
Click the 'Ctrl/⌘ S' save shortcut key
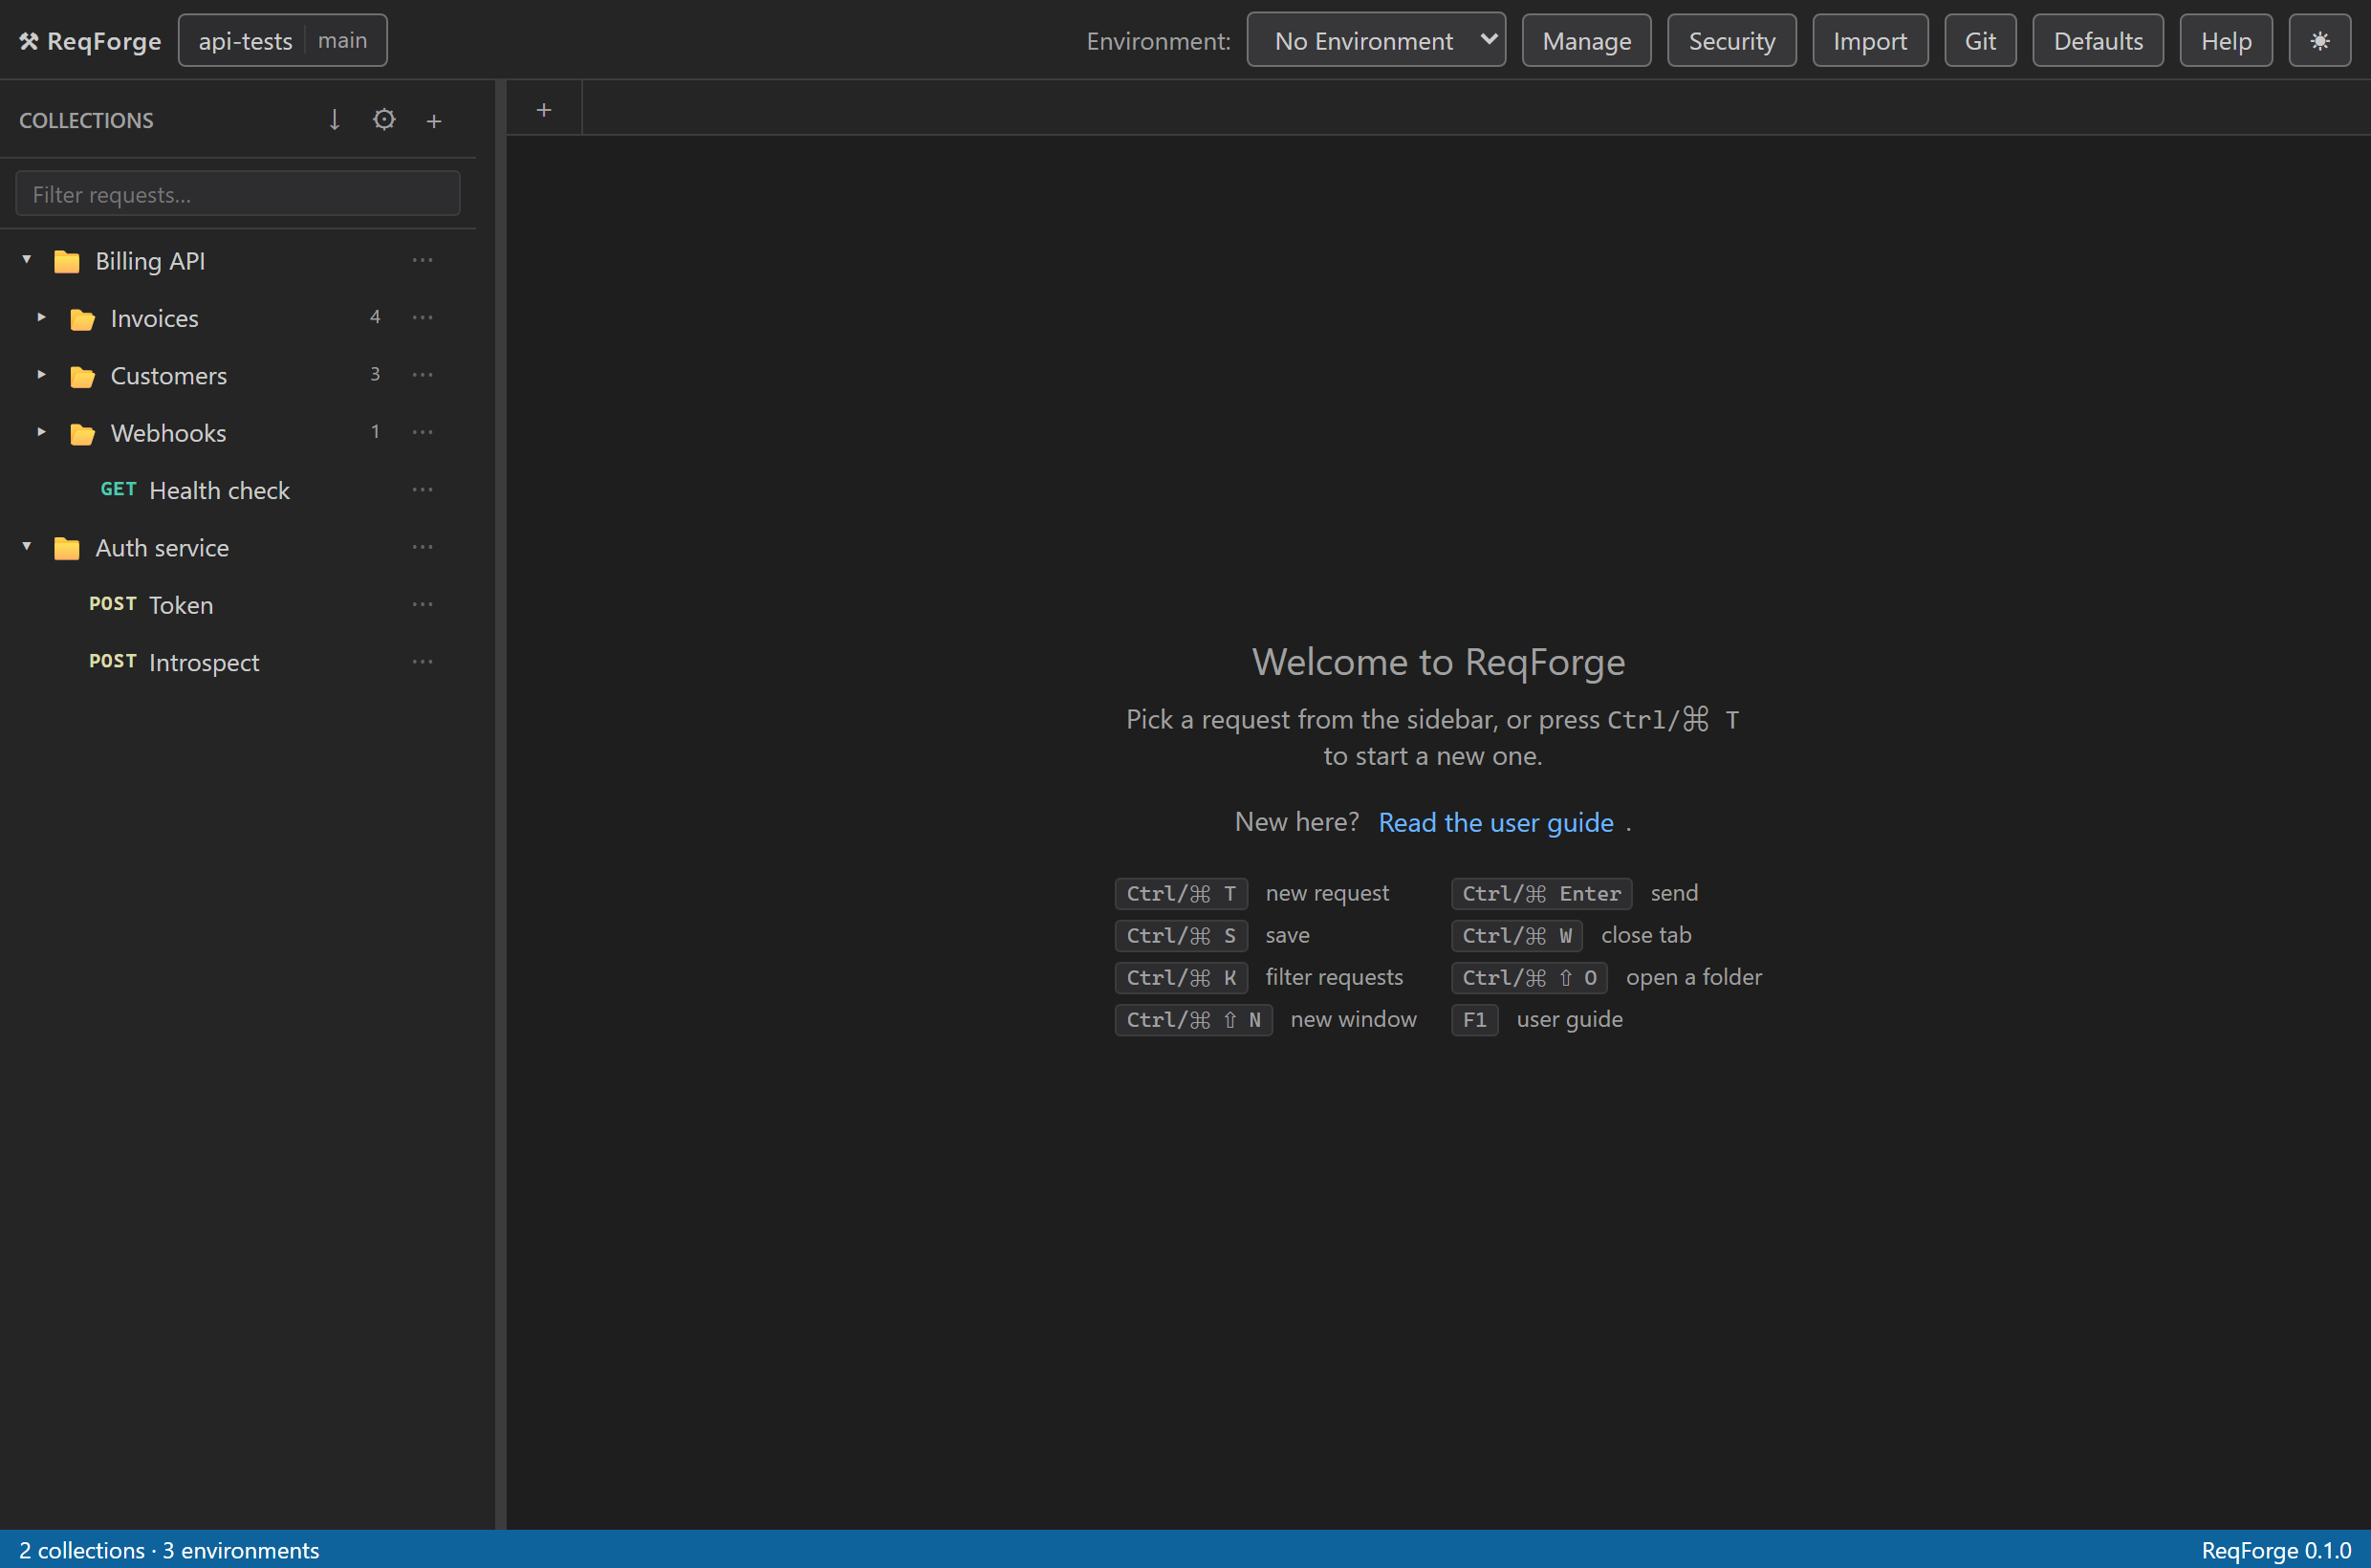[x=1181, y=935]
